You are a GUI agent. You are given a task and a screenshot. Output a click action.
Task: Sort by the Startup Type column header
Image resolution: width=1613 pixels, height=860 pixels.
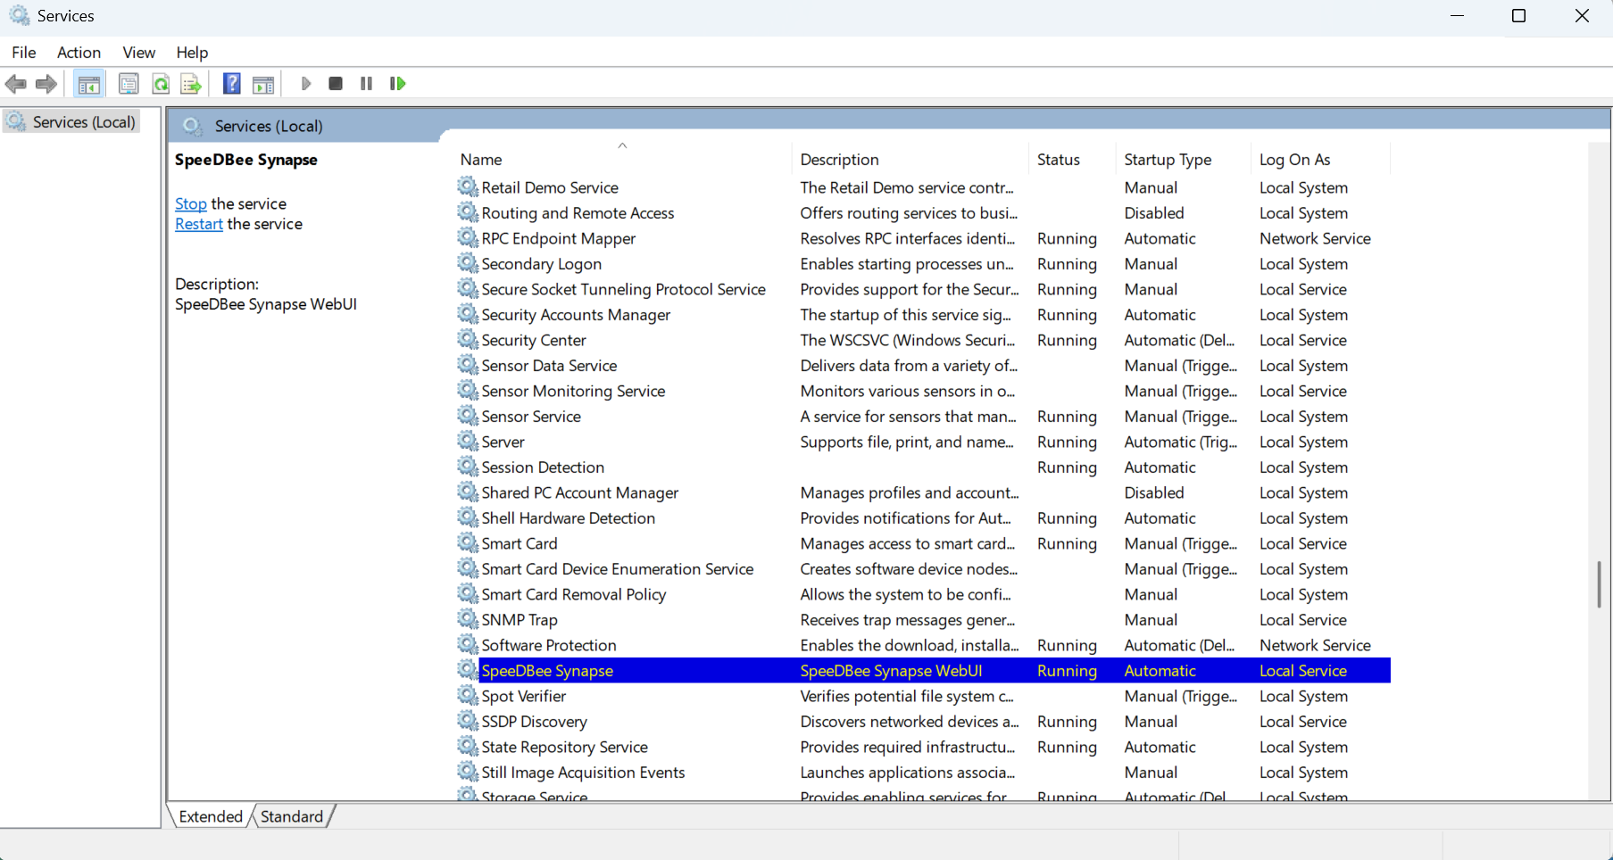tap(1167, 160)
